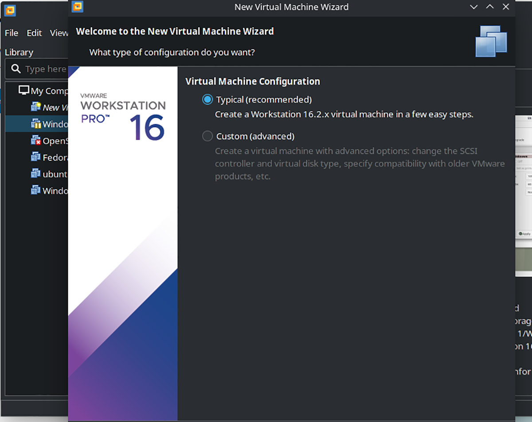Click the first Windows VM icon in library
This screenshot has width=532, height=422.
pyautogui.click(x=36, y=124)
